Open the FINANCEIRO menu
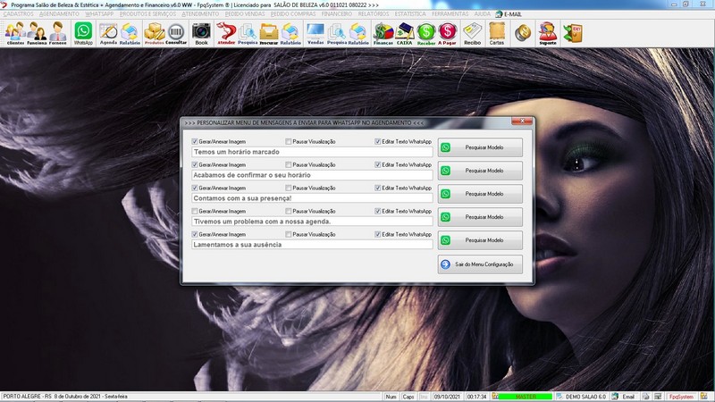This screenshot has height=402, width=715. coord(336,14)
